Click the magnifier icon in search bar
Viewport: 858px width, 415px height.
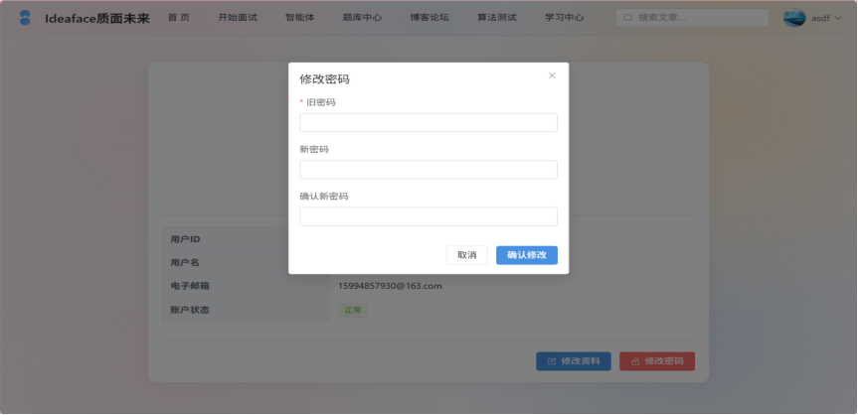point(628,18)
